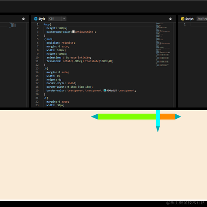Click the antiquewhite color swatch

tap(73, 31)
